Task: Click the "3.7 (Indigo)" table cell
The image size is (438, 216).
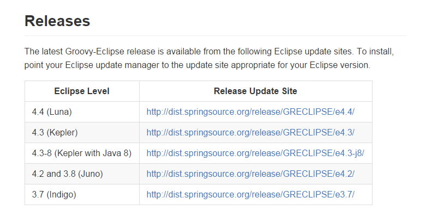Action: click(82, 194)
